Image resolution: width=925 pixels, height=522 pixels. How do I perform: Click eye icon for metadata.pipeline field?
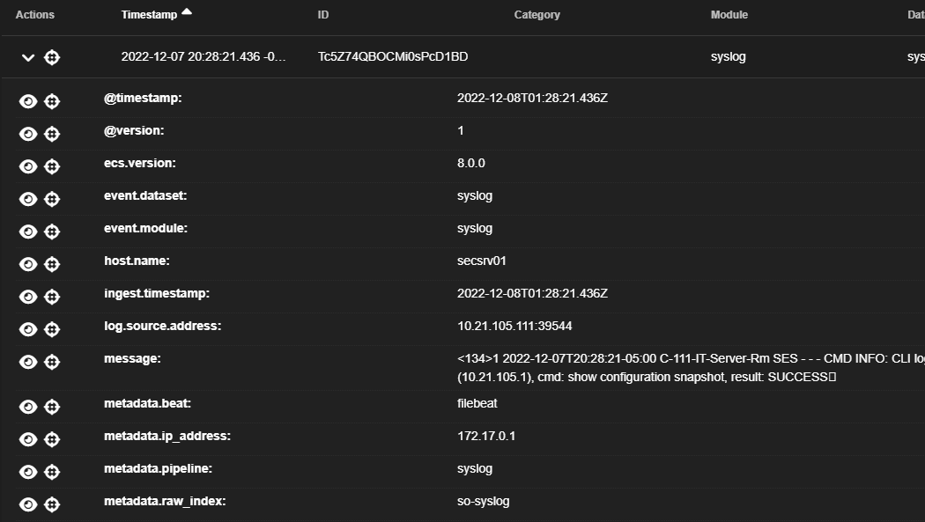[27, 471]
